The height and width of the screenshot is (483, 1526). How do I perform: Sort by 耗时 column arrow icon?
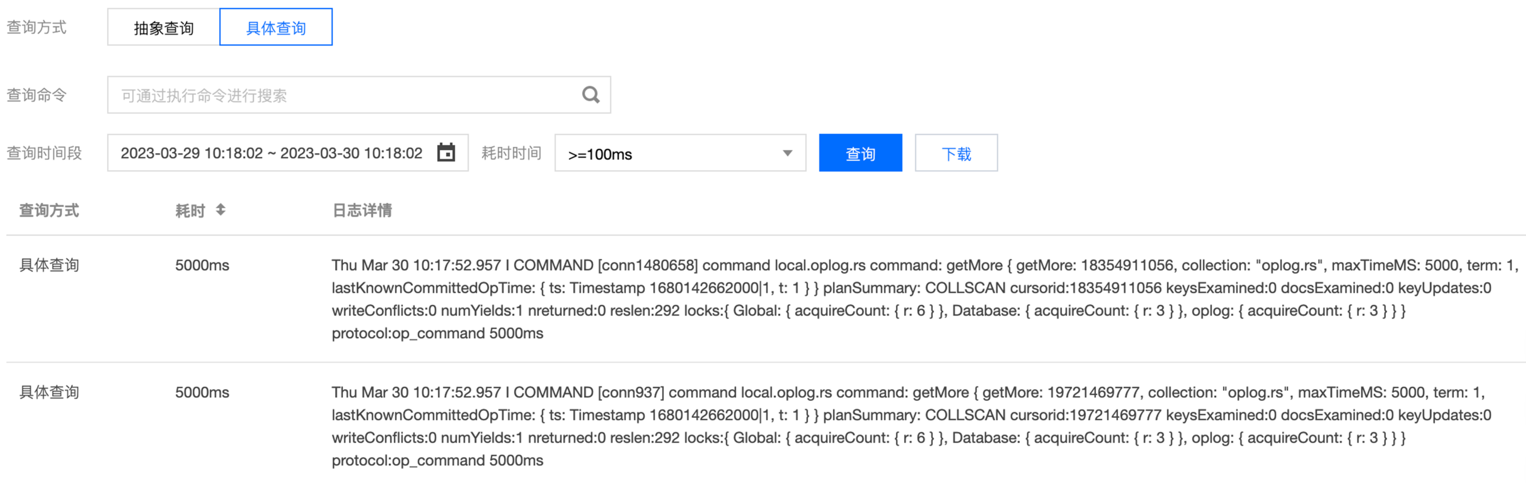(220, 210)
